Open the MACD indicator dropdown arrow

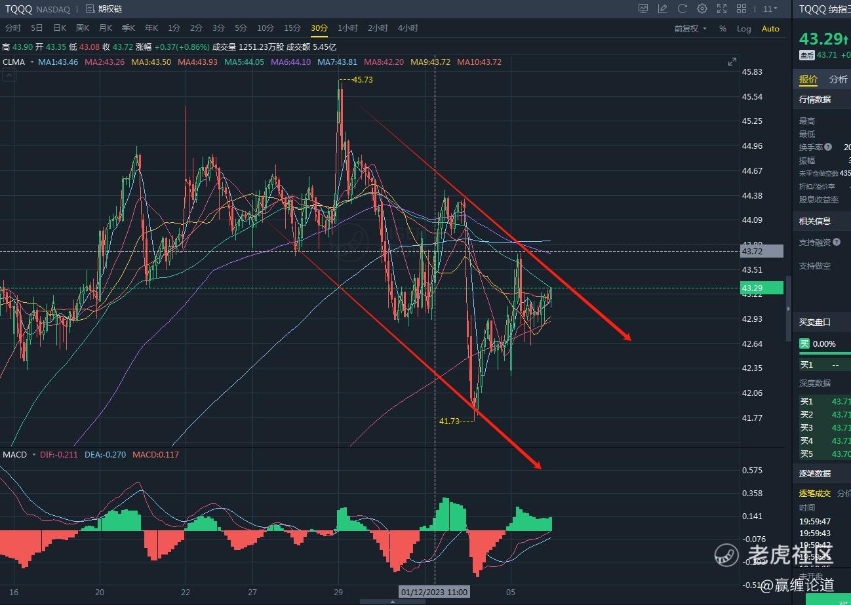click(x=33, y=454)
